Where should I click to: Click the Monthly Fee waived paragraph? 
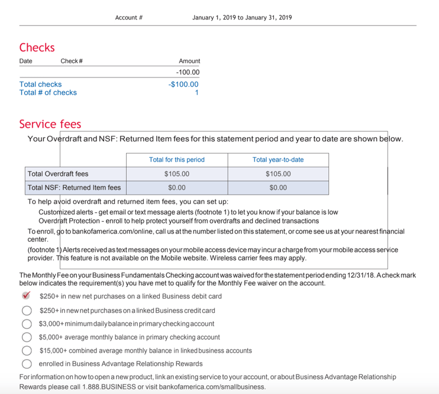pyautogui.click(x=218, y=279)
